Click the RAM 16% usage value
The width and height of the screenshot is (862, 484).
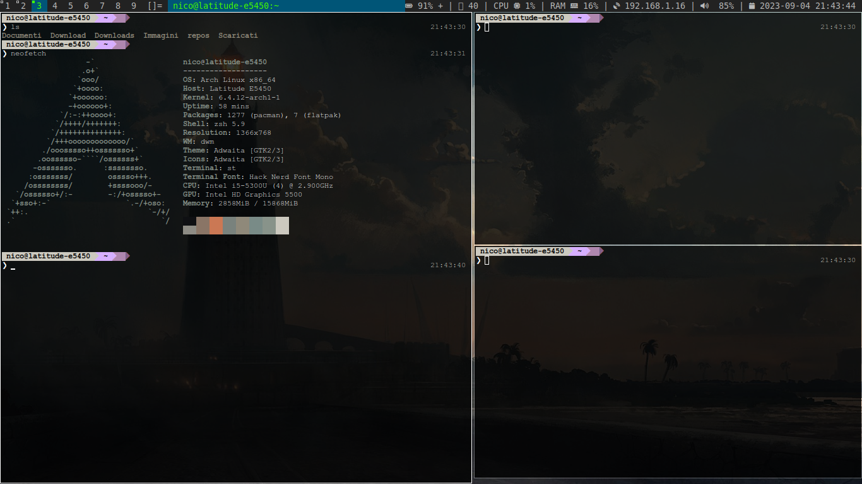pyautogui.click(x=591, y=6)
